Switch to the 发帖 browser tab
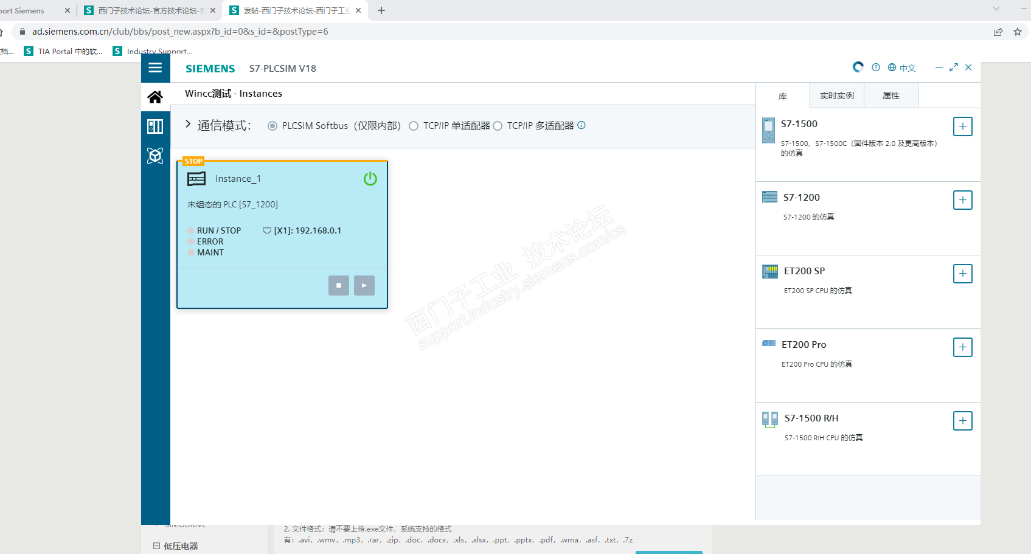 click(x=296, y=10)
